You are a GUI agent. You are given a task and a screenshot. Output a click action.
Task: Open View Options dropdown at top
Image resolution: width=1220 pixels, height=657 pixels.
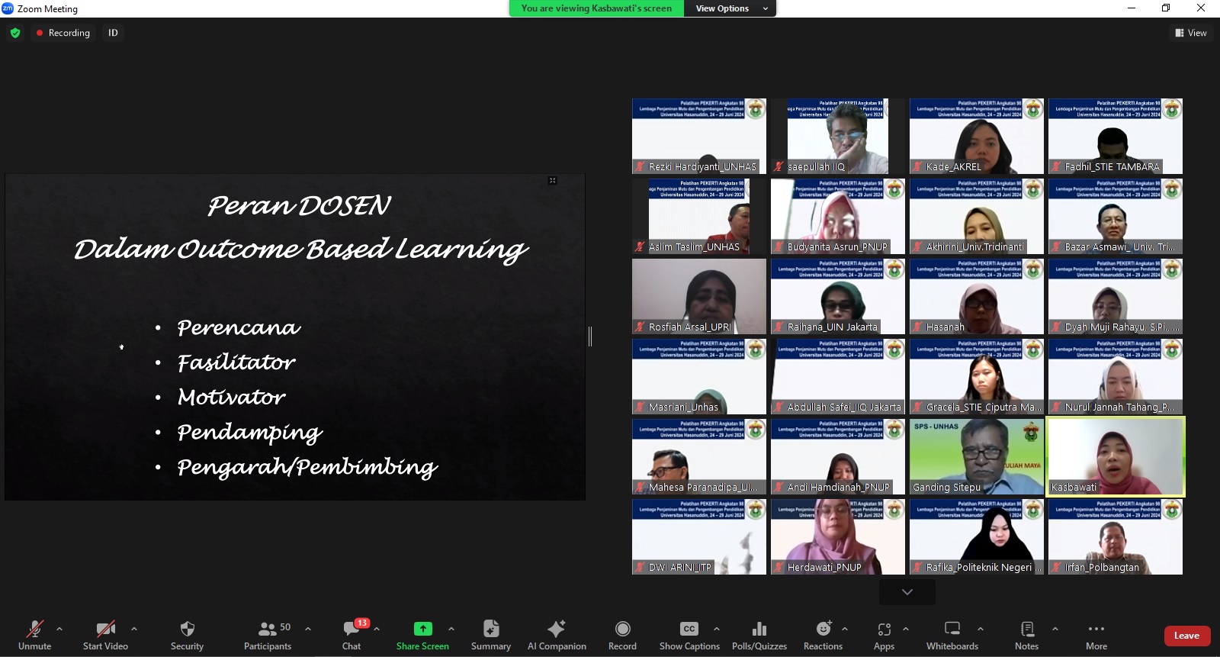[730, 8]
